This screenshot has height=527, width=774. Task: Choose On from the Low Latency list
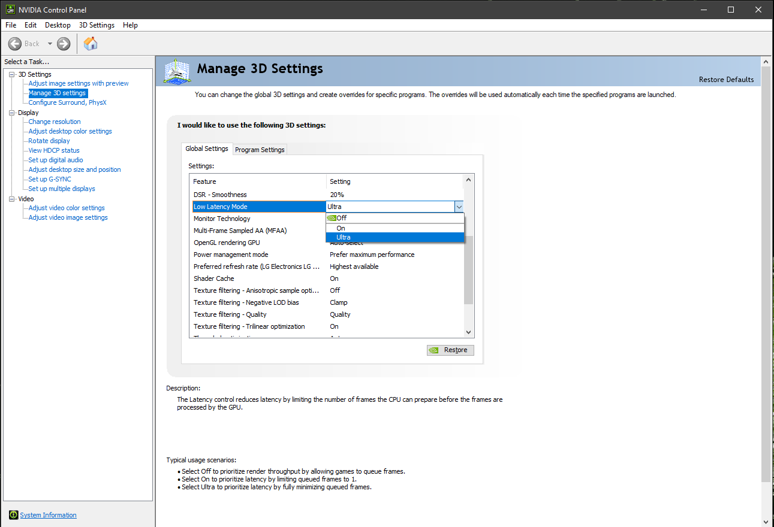[x=341, y=228]
